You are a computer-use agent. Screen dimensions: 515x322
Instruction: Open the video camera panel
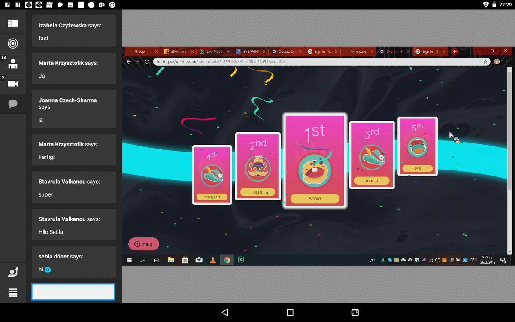(x=13, y=84)
